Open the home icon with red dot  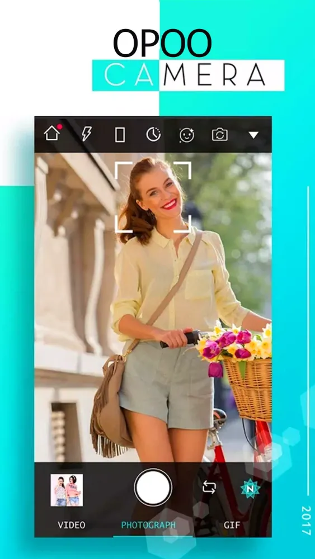(53, 134)
